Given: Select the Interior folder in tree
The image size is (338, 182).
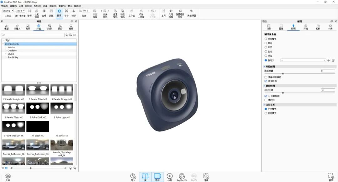Looking at the screenshot, I should [12, 47].
